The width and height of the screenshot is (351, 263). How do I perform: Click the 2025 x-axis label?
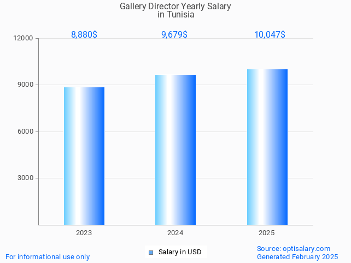click(267, 233)
